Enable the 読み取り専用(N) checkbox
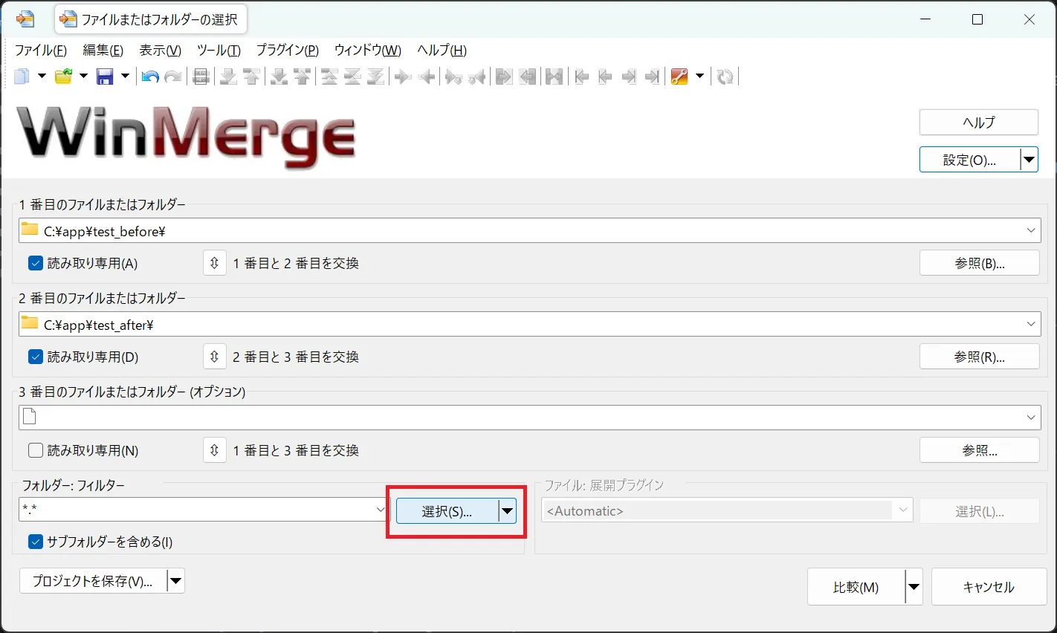This screenshot has height=633, width=1057. click(36, 450)
